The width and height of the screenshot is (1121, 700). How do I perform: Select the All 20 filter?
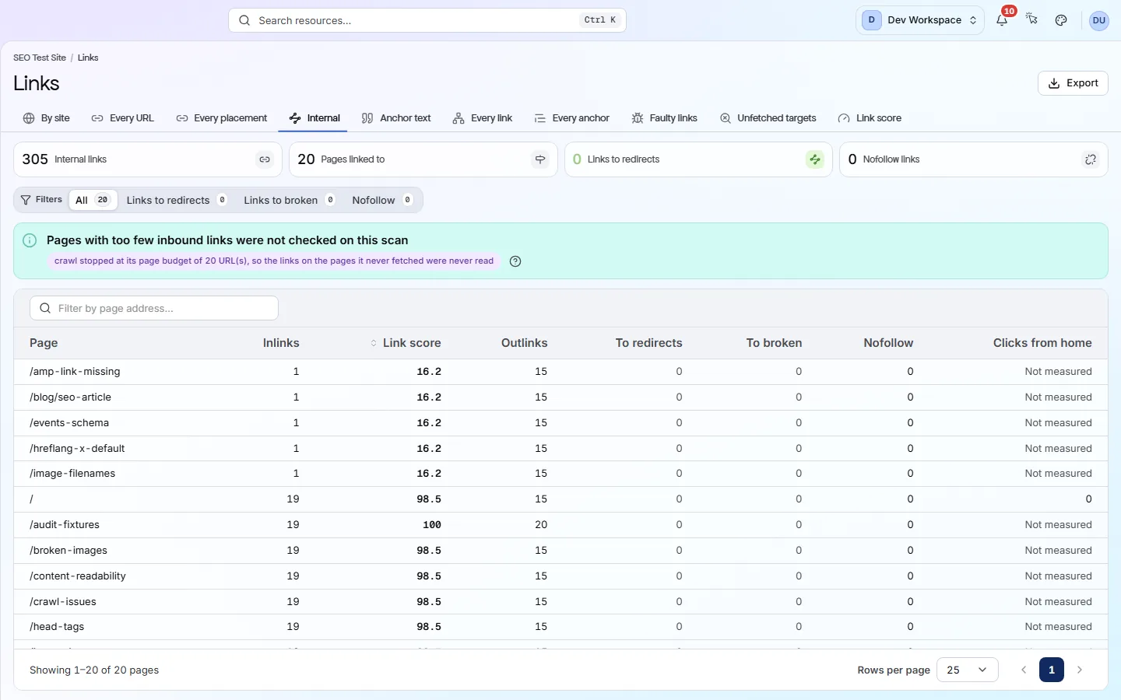93,200
